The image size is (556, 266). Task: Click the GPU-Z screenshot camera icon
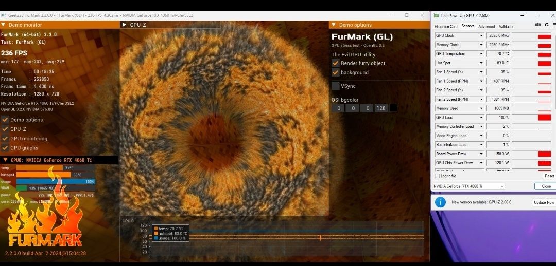coord(538,25)
